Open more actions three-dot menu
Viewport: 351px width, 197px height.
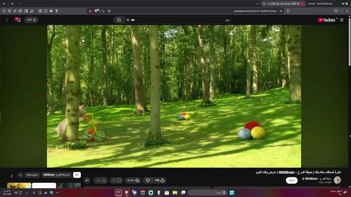(x=87, y=180)
